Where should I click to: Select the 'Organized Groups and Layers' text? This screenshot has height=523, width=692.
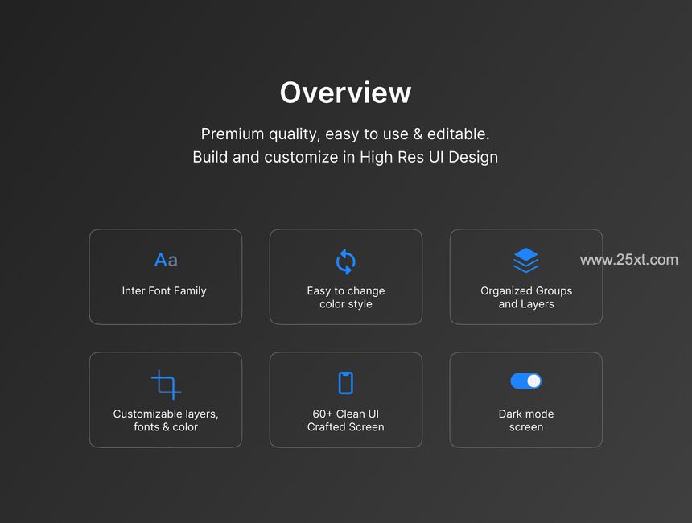pyautogui.click(x=526, y=298)
